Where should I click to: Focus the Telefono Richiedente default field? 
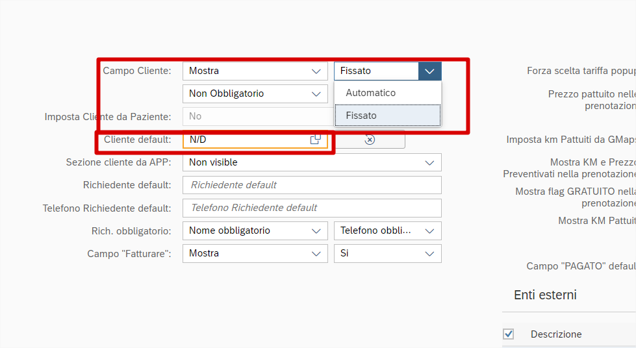click(x=312, y=208)
